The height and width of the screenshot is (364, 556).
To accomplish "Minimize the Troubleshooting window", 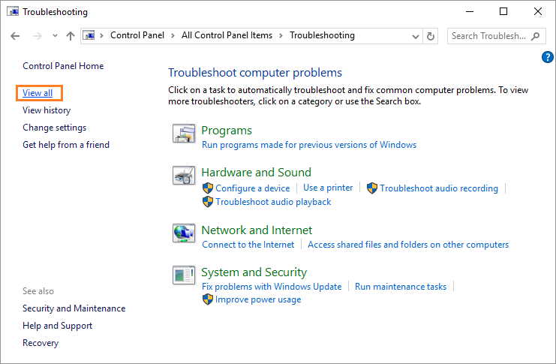I will click(x=470, y=12).
